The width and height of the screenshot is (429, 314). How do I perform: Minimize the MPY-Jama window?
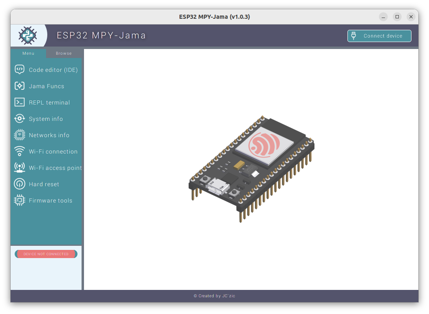383,17
